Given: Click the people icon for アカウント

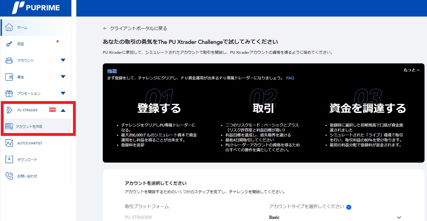Looking at the screenshot, I should pyautogui.click(x=9, y=60).
